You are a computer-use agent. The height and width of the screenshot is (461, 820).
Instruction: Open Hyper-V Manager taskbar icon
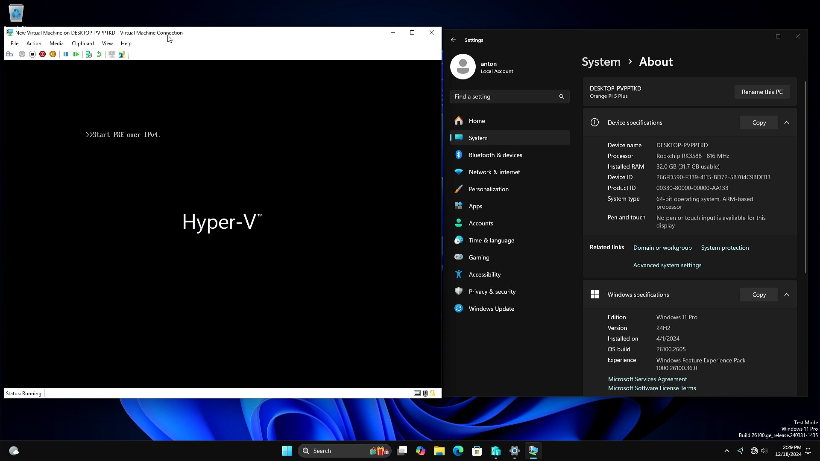(x=496, y=451)
